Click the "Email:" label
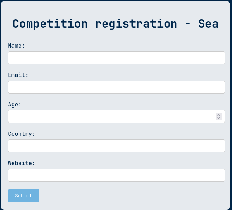The width and height of the screenshot is (232, 210). 18,75
